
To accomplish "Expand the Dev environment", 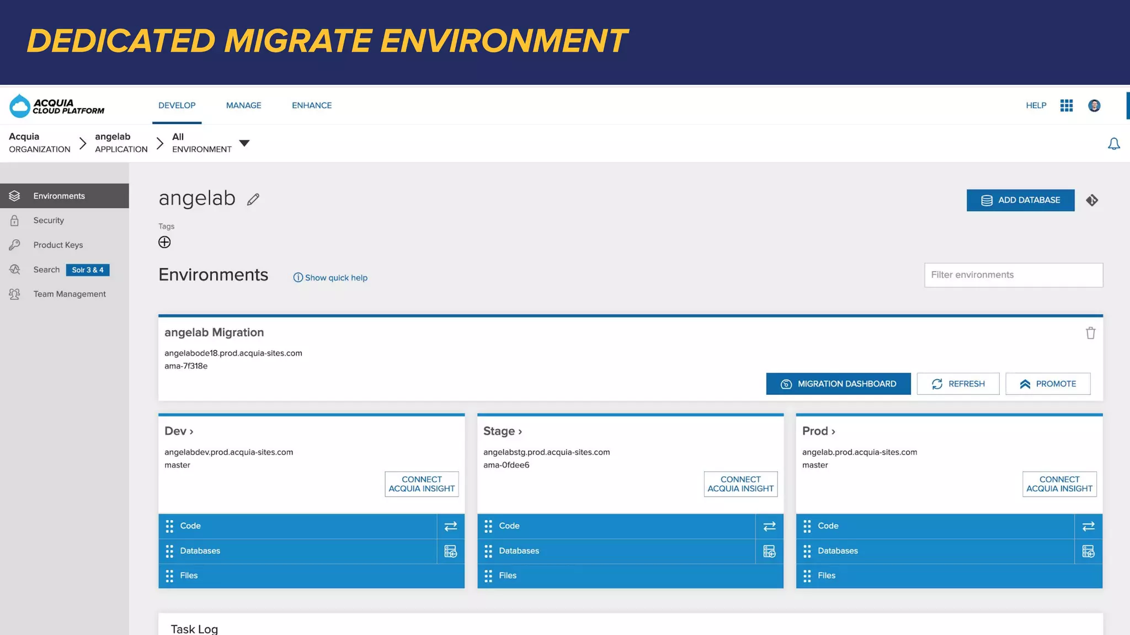I will coord(179,431).
